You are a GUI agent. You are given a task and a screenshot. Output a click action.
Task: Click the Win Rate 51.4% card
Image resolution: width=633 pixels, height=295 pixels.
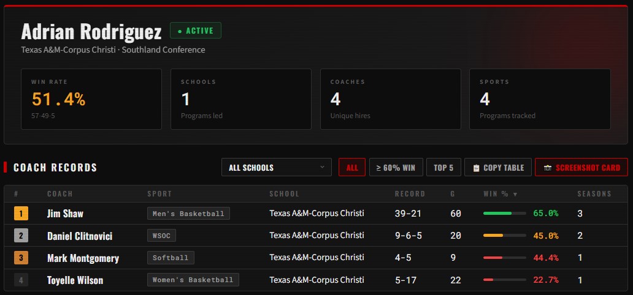click(x=91, y=99)
